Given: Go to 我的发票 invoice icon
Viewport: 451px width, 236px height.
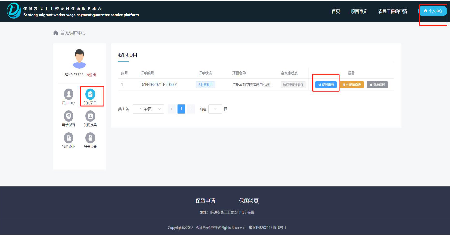Looking at the screenshot, I should 90,116.
